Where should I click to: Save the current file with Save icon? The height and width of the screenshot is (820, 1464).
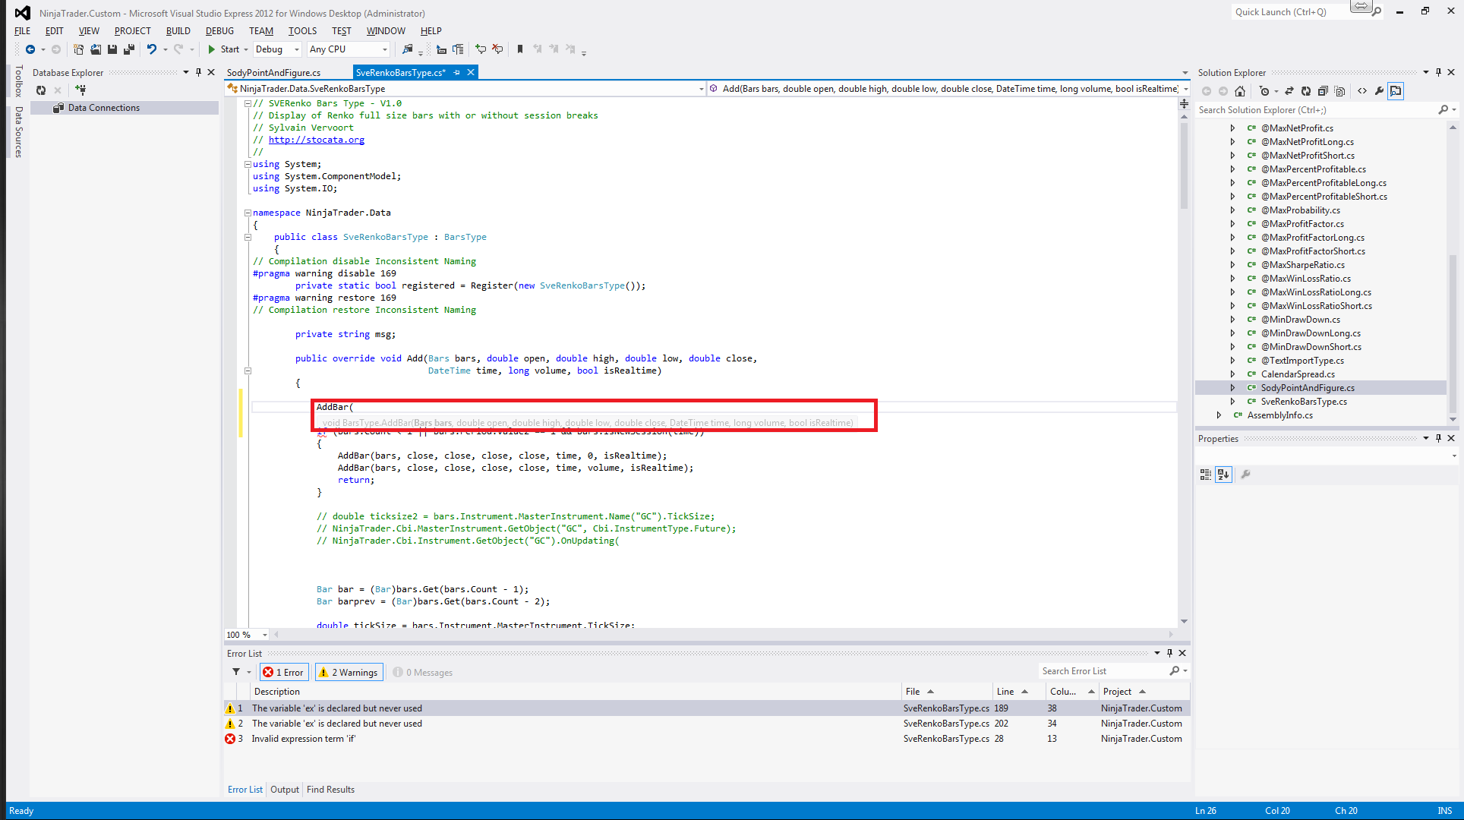(112, 49)
